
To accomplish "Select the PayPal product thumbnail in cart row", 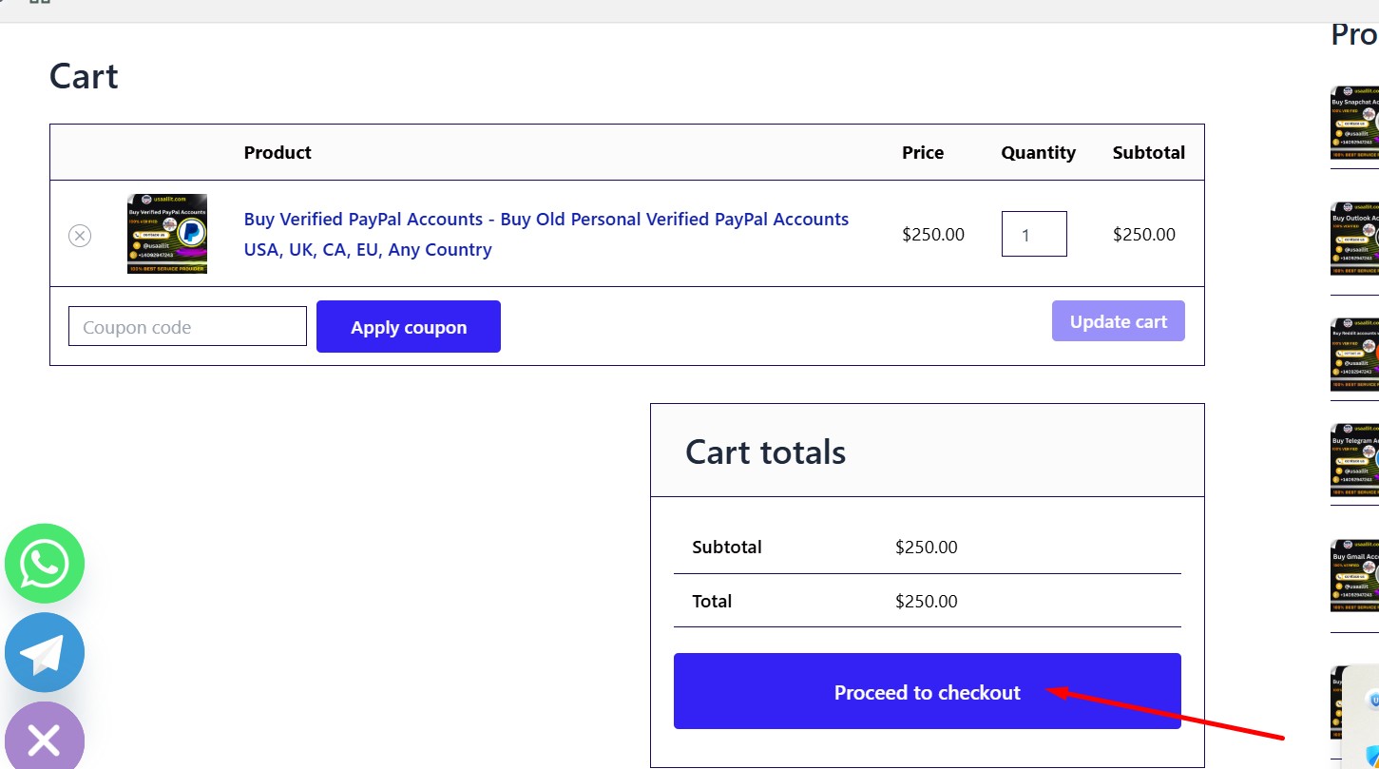I will tap(168, 233).
